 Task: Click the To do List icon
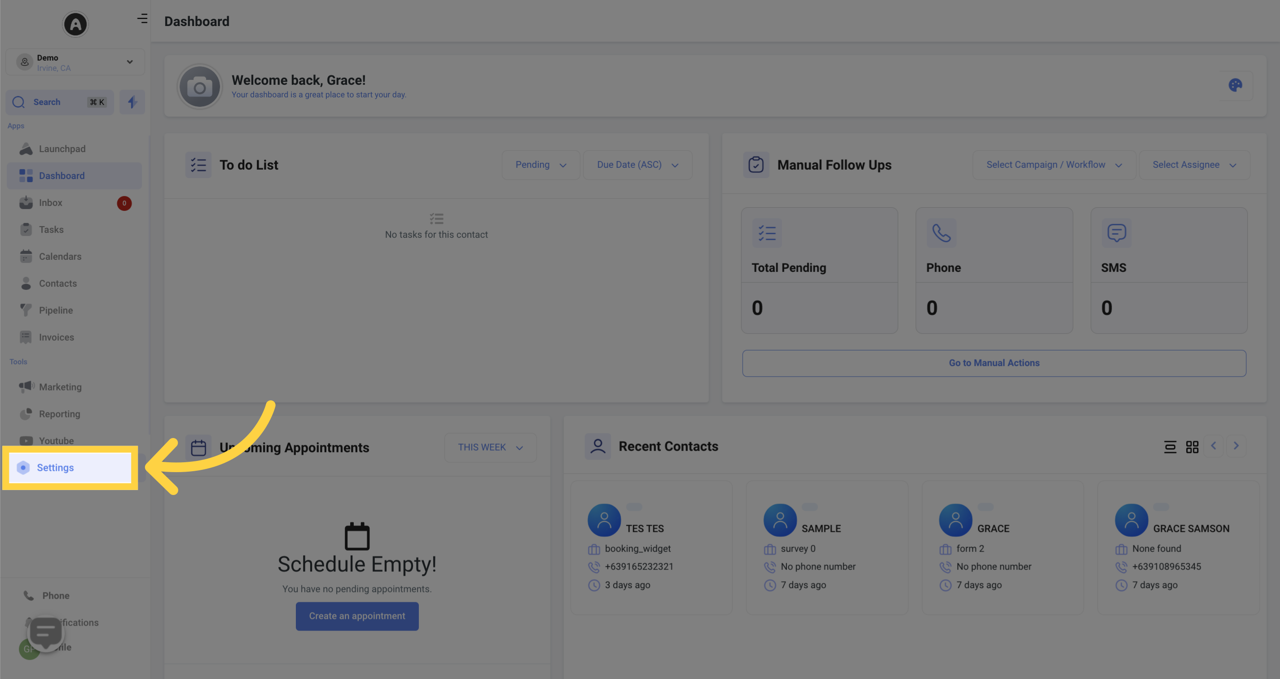[x=198, y=165]
